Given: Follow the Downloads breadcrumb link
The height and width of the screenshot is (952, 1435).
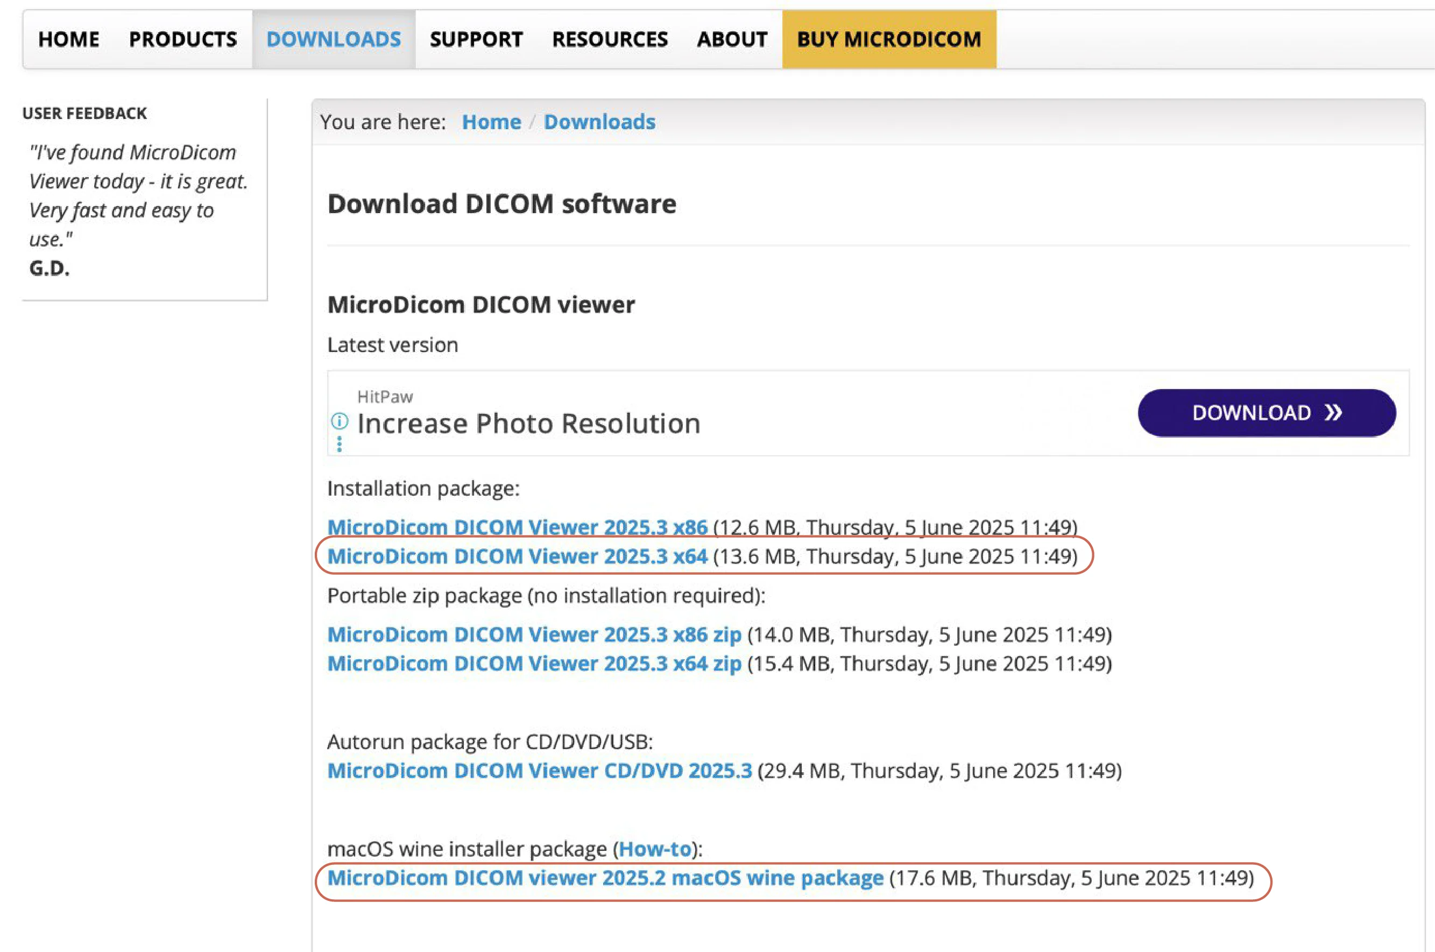Looking at the screenshot, I should 599,122.
